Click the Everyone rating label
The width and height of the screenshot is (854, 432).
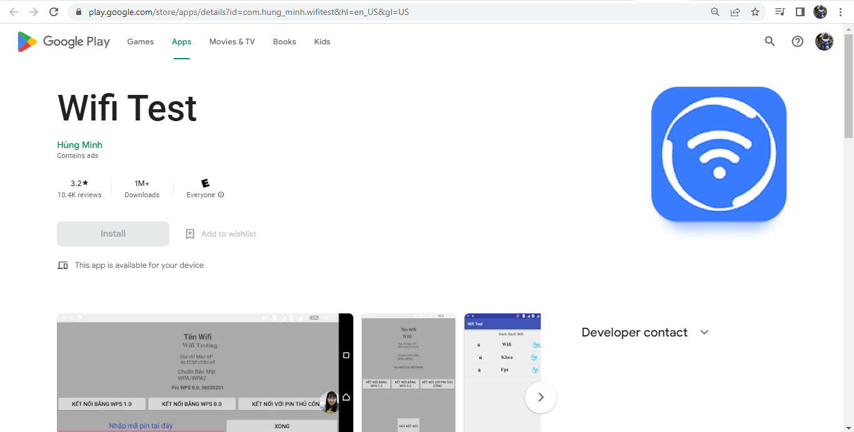point(201,195)
